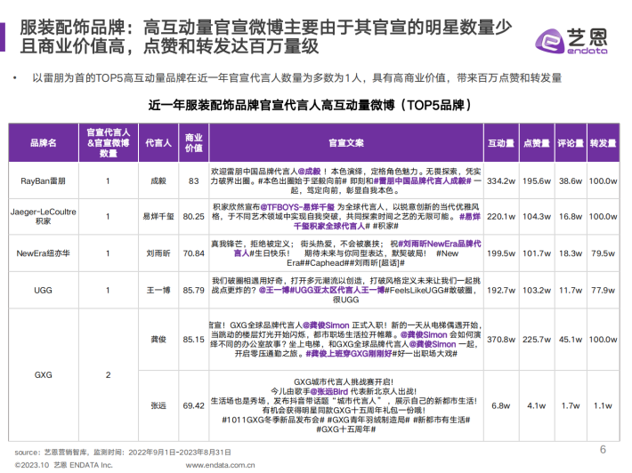The width and height of the screenshot is (632, 473).
Task: Click interaction value 220.1w
Action: click(501, 217)
